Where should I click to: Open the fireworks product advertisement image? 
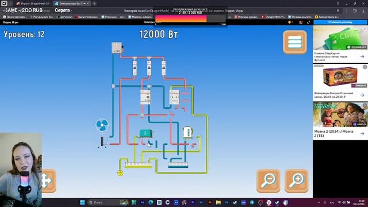point(340,76)
